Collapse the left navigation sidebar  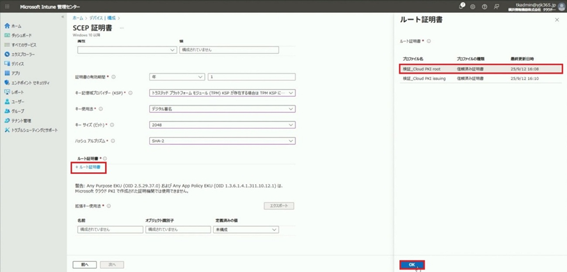[x=62, y=17]
